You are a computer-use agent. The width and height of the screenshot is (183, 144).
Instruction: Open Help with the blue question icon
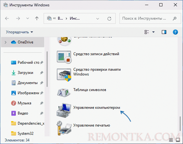tap(175, 32)
